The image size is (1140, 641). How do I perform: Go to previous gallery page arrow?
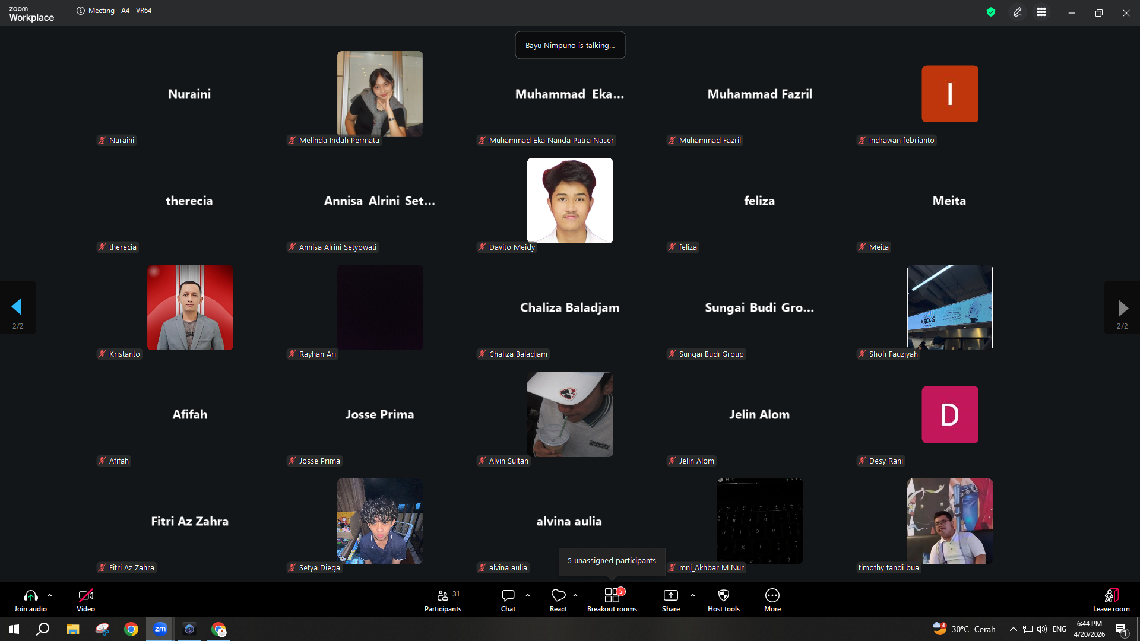click(17, 307)
